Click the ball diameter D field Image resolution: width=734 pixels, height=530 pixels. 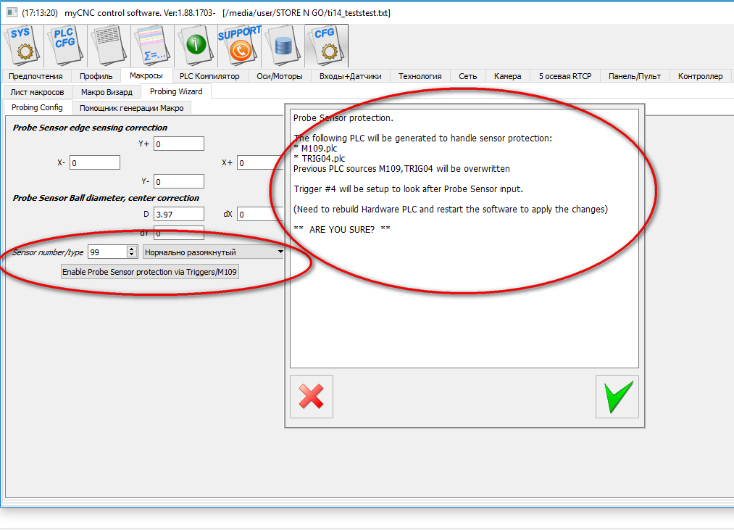coord(179,214)
